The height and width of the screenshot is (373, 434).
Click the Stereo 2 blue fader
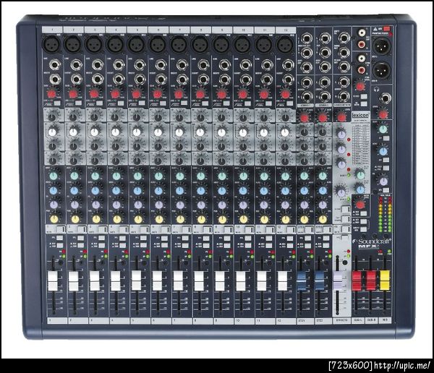click(x=320, y=281)
